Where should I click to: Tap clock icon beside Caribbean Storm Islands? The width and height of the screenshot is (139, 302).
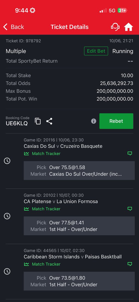click(7, 271)
